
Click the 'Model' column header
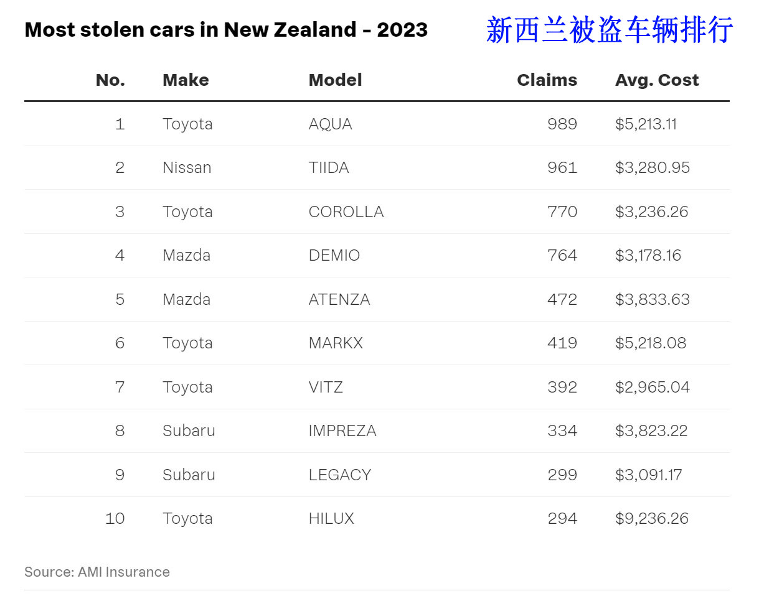(x=335, y=80)
